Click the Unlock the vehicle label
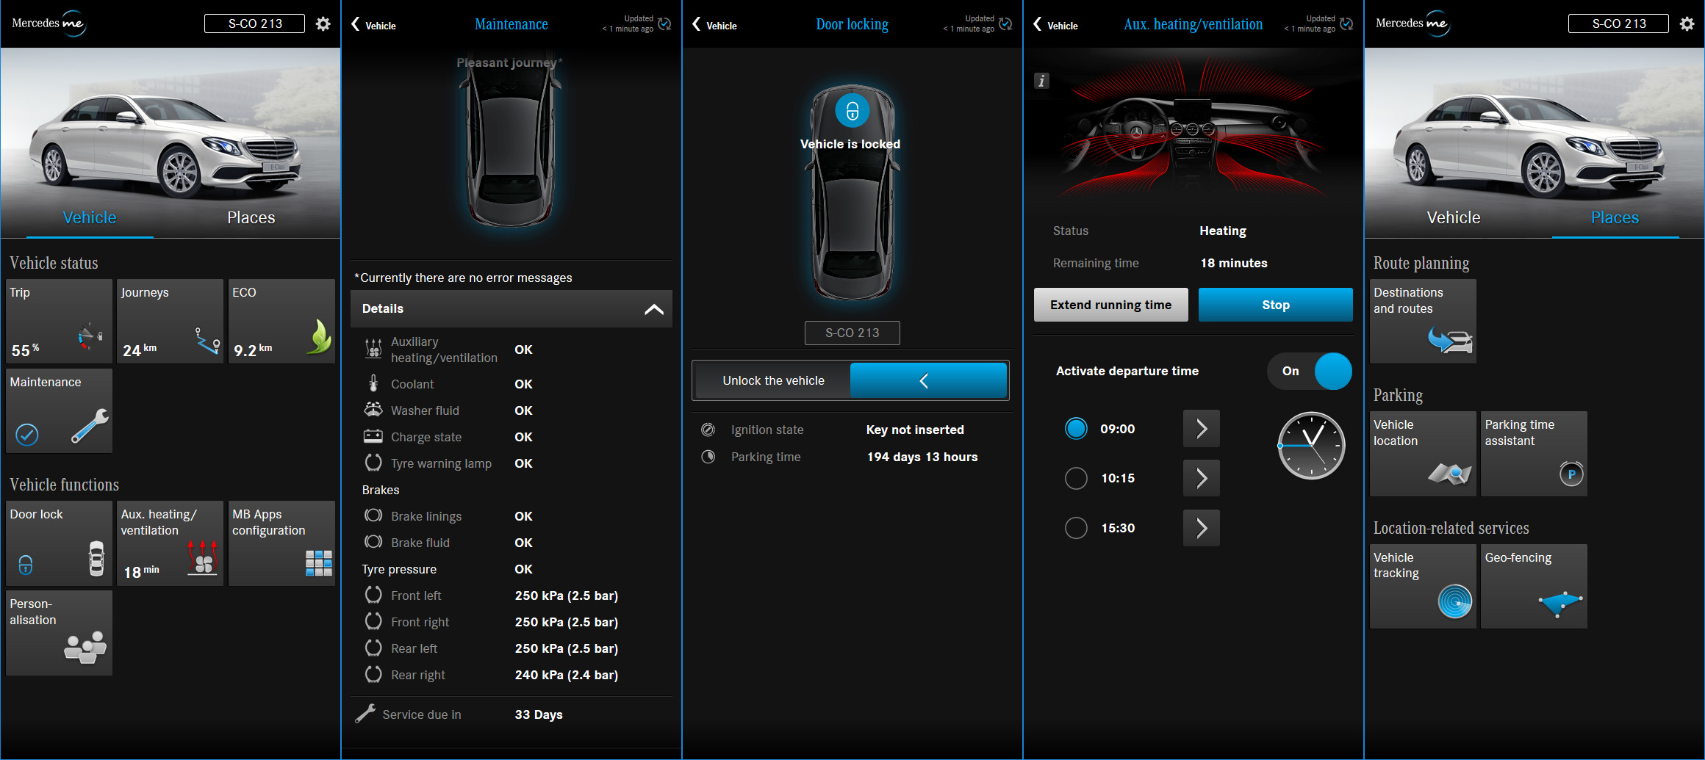The image size is (1705, 760). (x=773, y=380)
